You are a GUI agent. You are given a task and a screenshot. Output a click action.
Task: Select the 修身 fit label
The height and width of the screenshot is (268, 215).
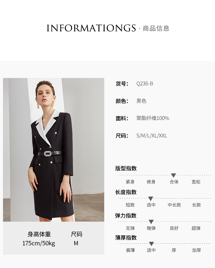click(x=151, y=182)
